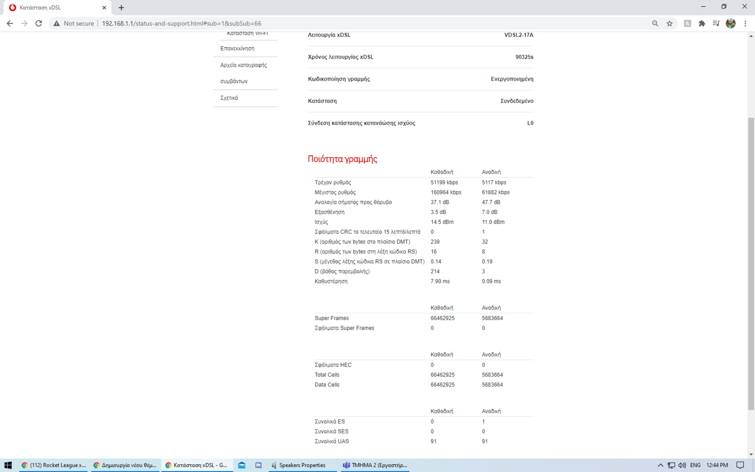755x472 pixels.
Task: Switch to Κατάσταση xDSL taskbar window
Action: point(197,465)
